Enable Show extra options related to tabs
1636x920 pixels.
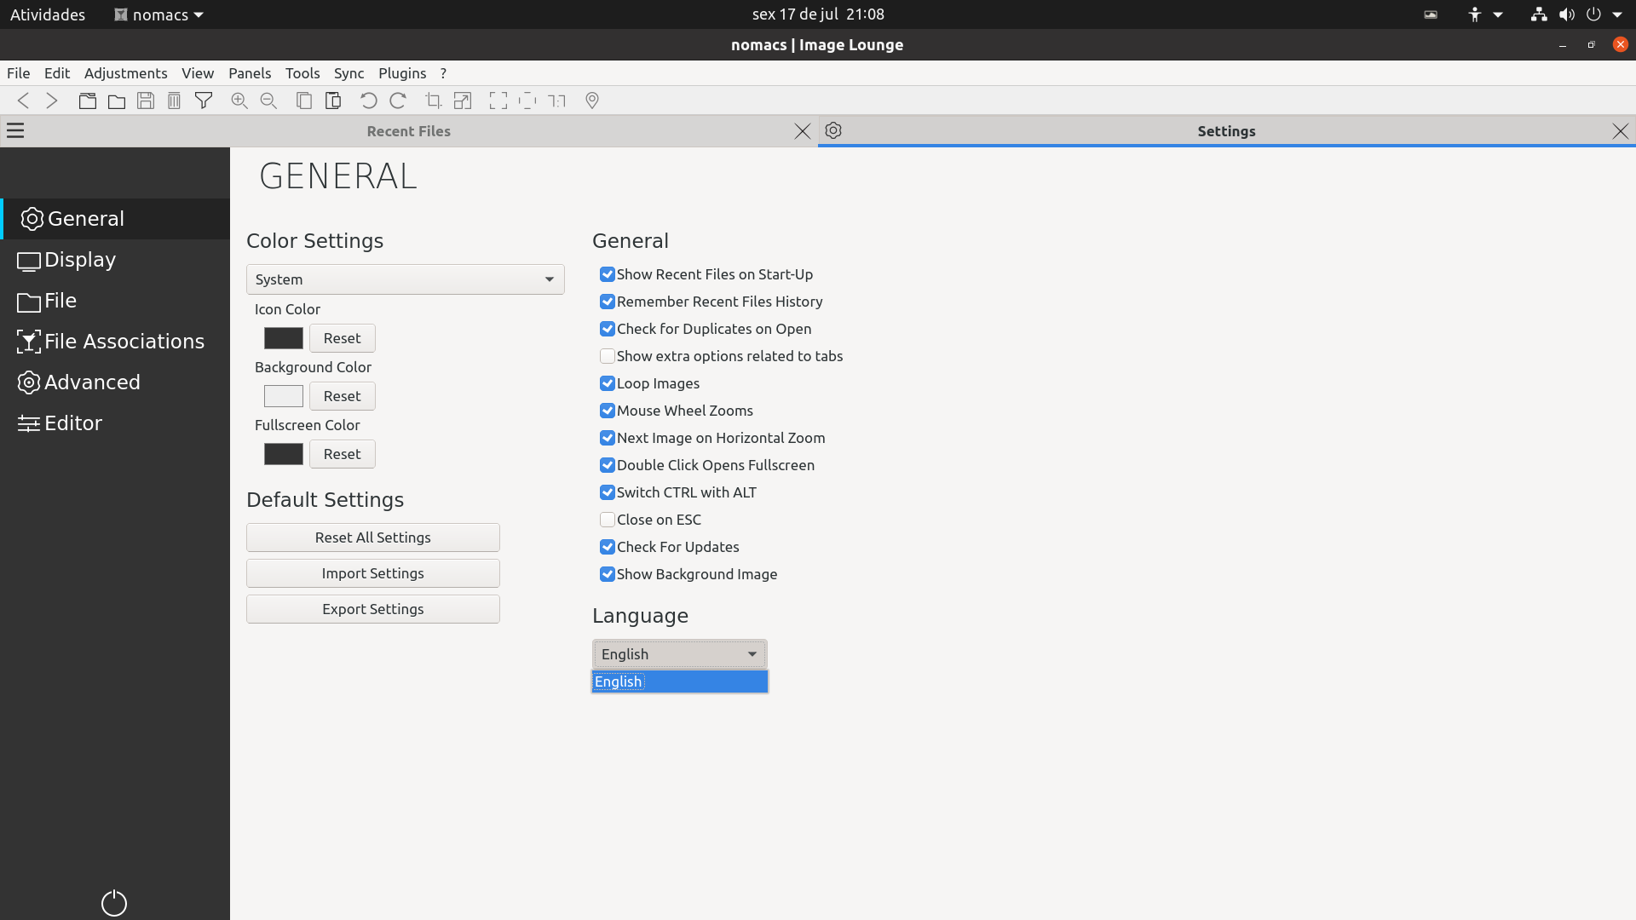tap(608, 356)
